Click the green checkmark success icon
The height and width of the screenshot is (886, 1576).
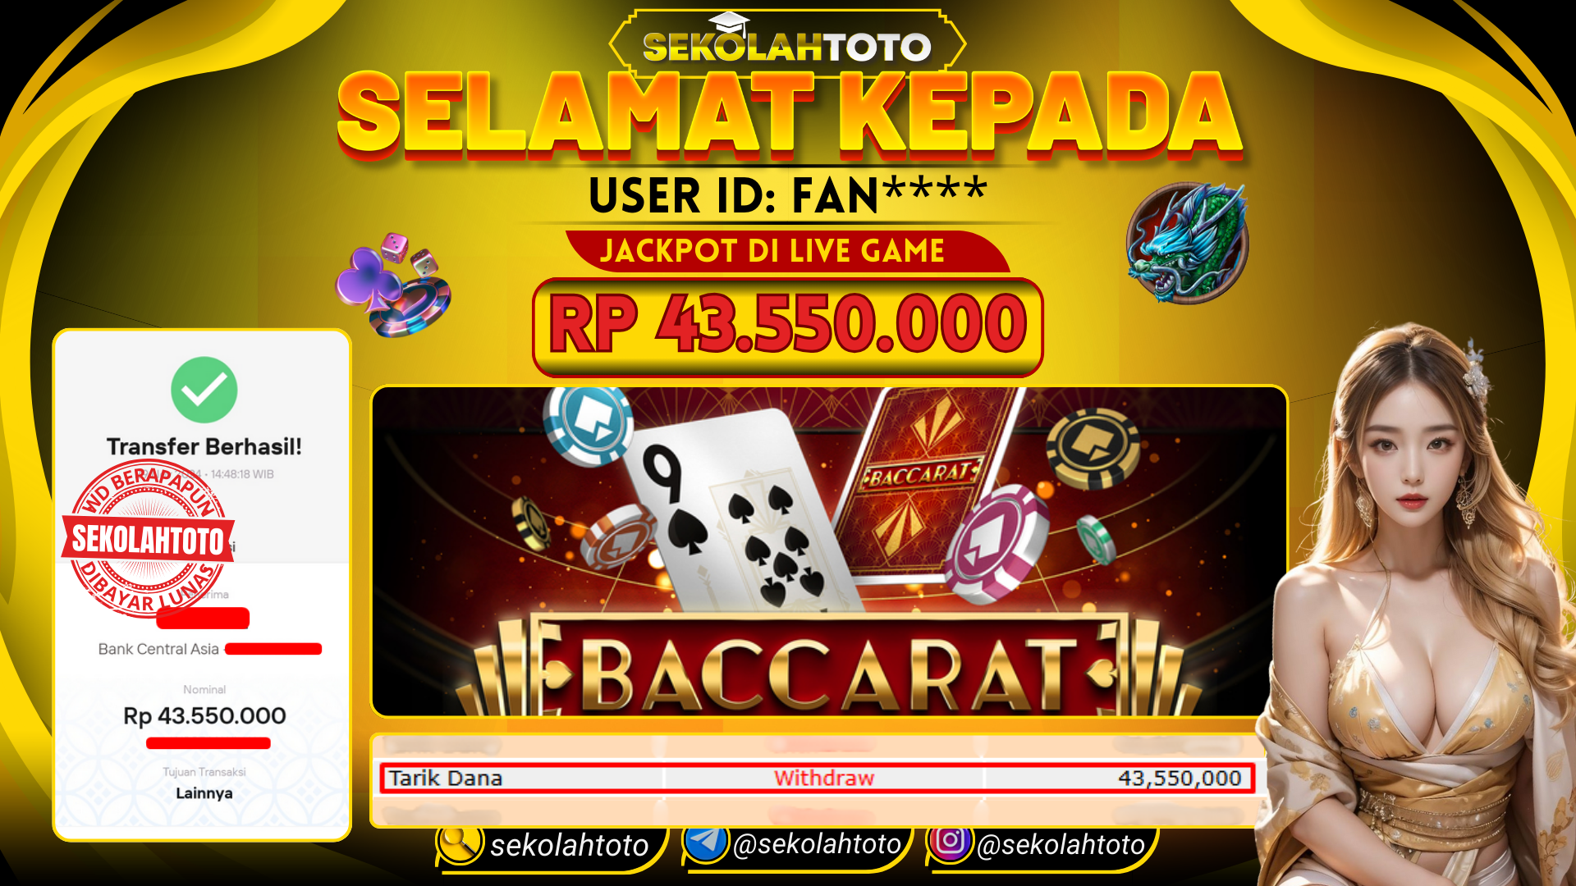(x=204, y=390)
